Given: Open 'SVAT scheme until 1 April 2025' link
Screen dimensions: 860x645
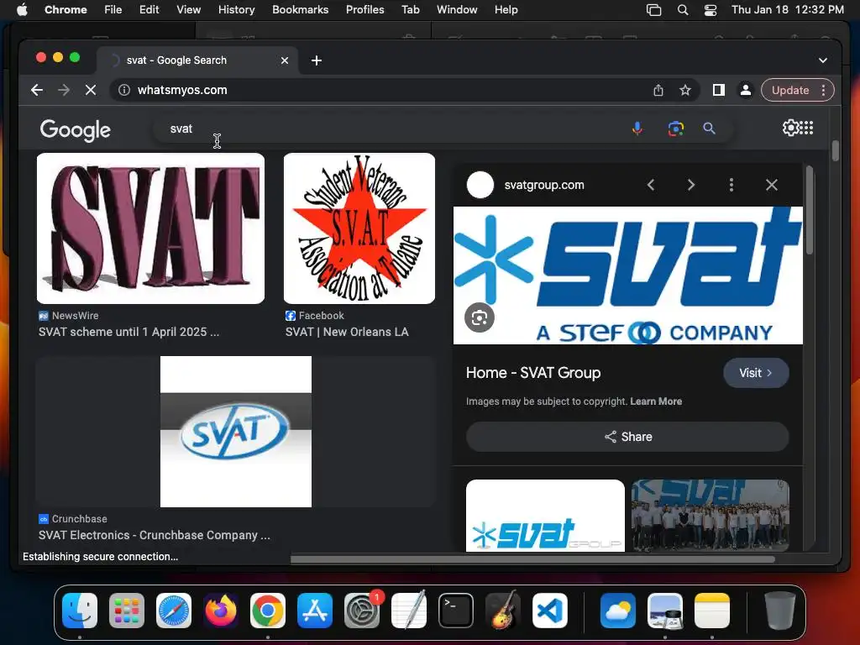Looking at the screenshot, I should pos(128,332).
